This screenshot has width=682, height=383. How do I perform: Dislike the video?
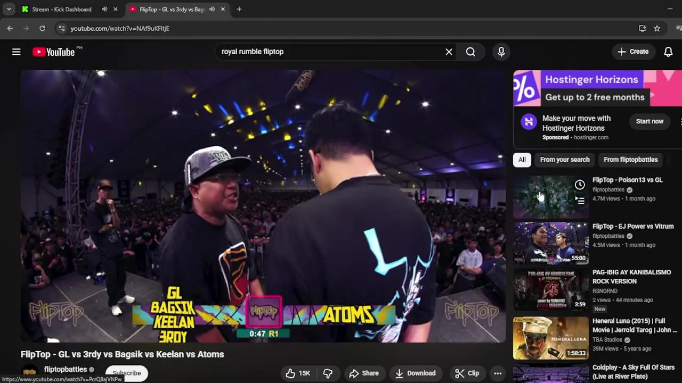(x=328, y=373)
